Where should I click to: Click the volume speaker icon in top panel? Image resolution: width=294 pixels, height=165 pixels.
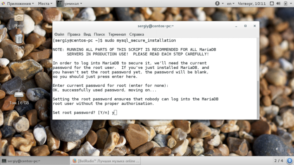pos(278,3)
